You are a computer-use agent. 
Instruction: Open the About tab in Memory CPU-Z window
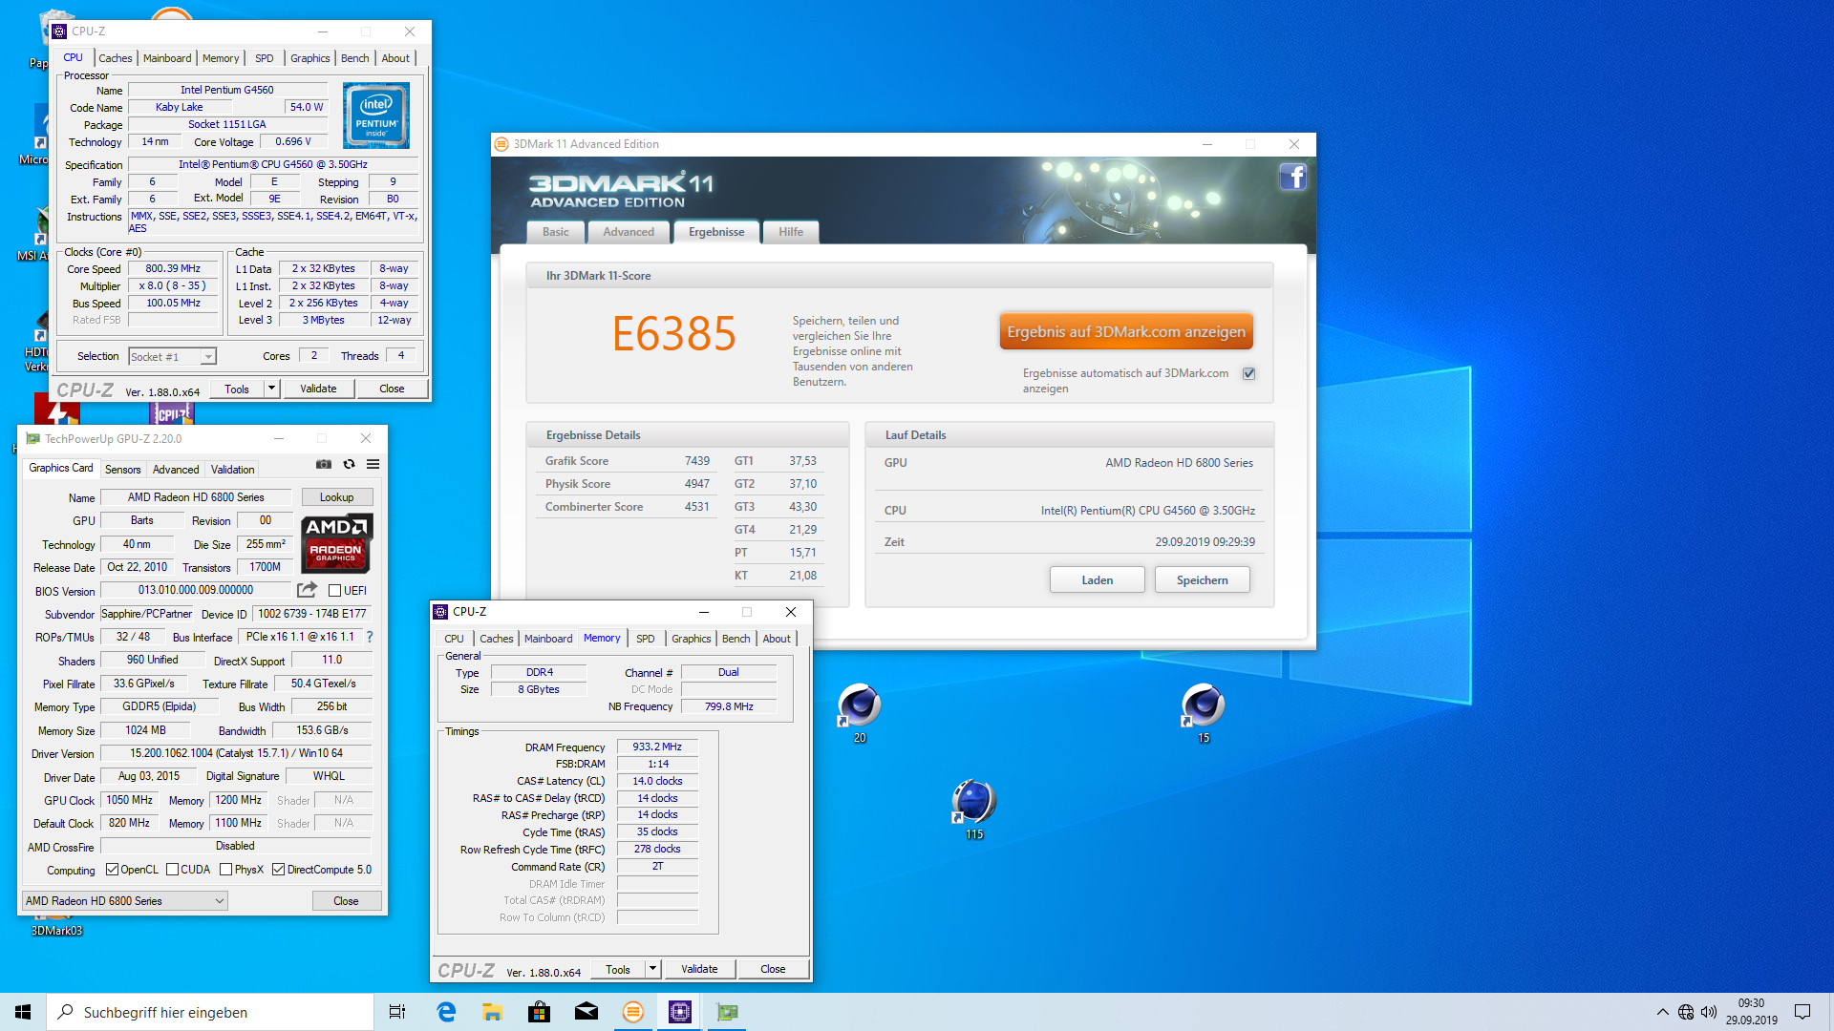point(776,639)
